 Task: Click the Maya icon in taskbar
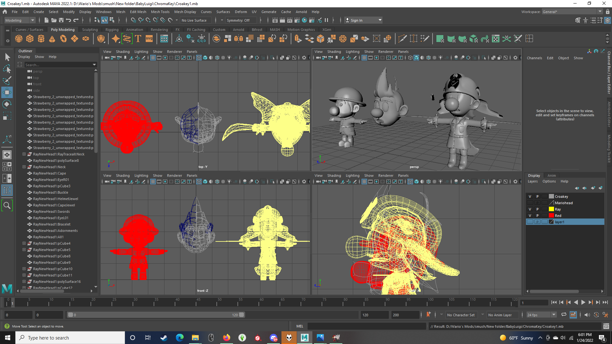click(x=305, y=338)
